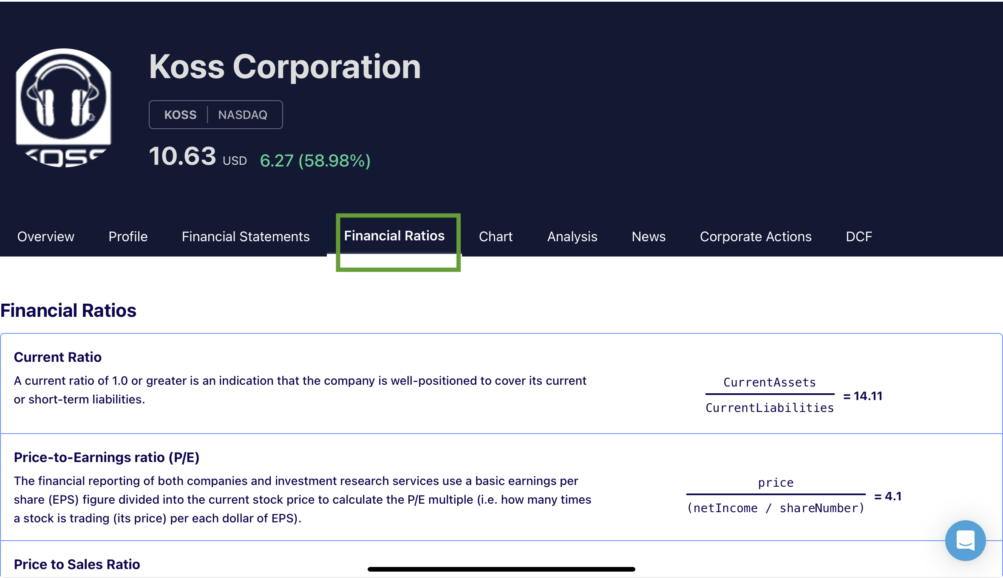Click the CurrentLiabilities formula denominator
This screenshot has height=578, width=1003.
tap(770, 408)
